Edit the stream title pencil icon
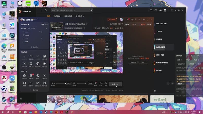 coord(87,24)
